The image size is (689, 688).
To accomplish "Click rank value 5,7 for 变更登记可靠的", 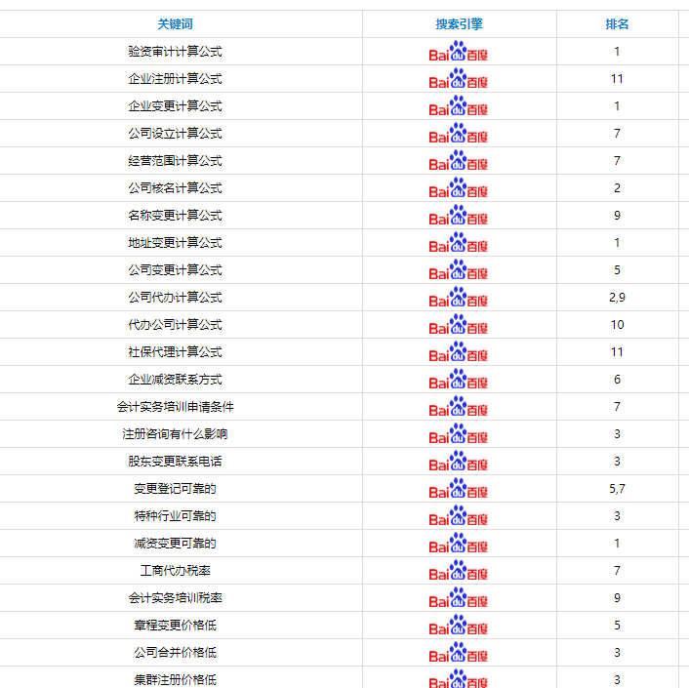I will 617,489.
